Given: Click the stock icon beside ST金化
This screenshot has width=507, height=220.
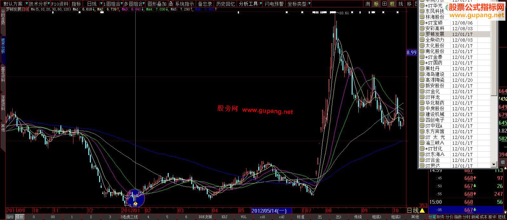Looking at the screenshot, I should (422, 91).
